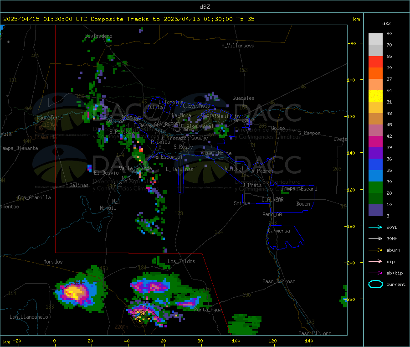Click the 100 tick on bottom axis
This screenshot has width=410, height=347.
tap(236, 341)
